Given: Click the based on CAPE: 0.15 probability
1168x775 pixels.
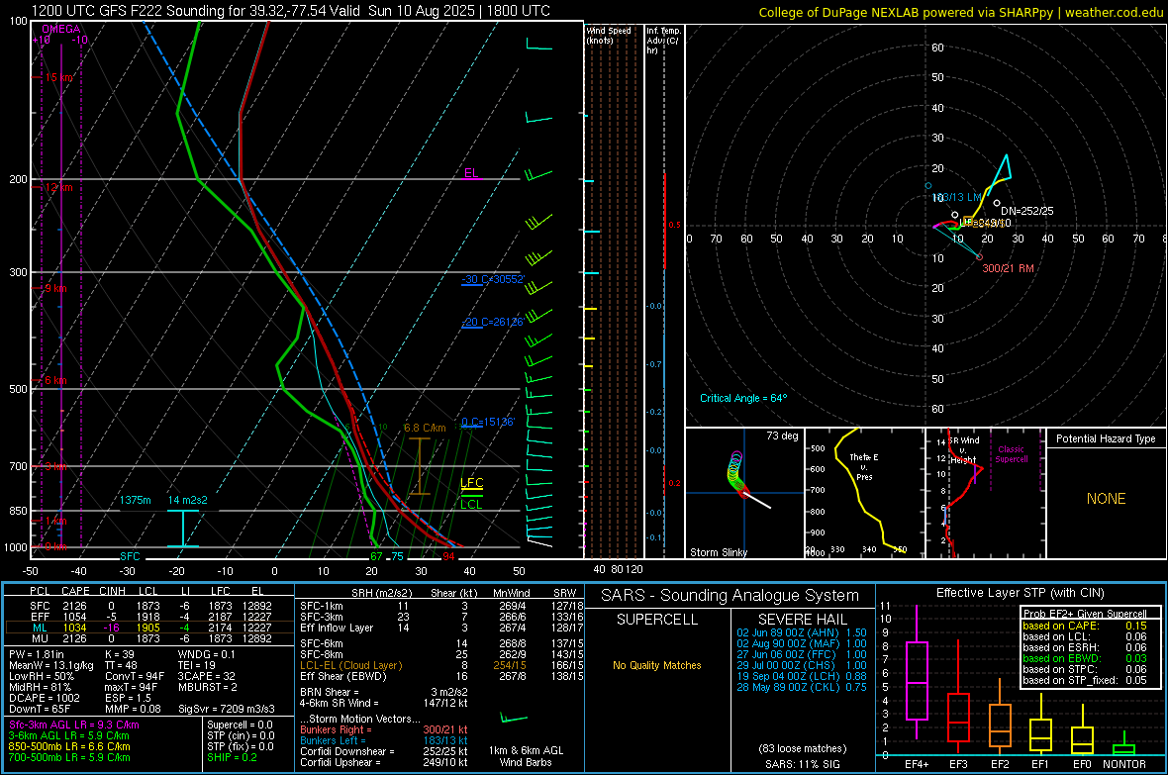Looking at the screenshot, I should pyautogui.click(x=1085, y=626).
